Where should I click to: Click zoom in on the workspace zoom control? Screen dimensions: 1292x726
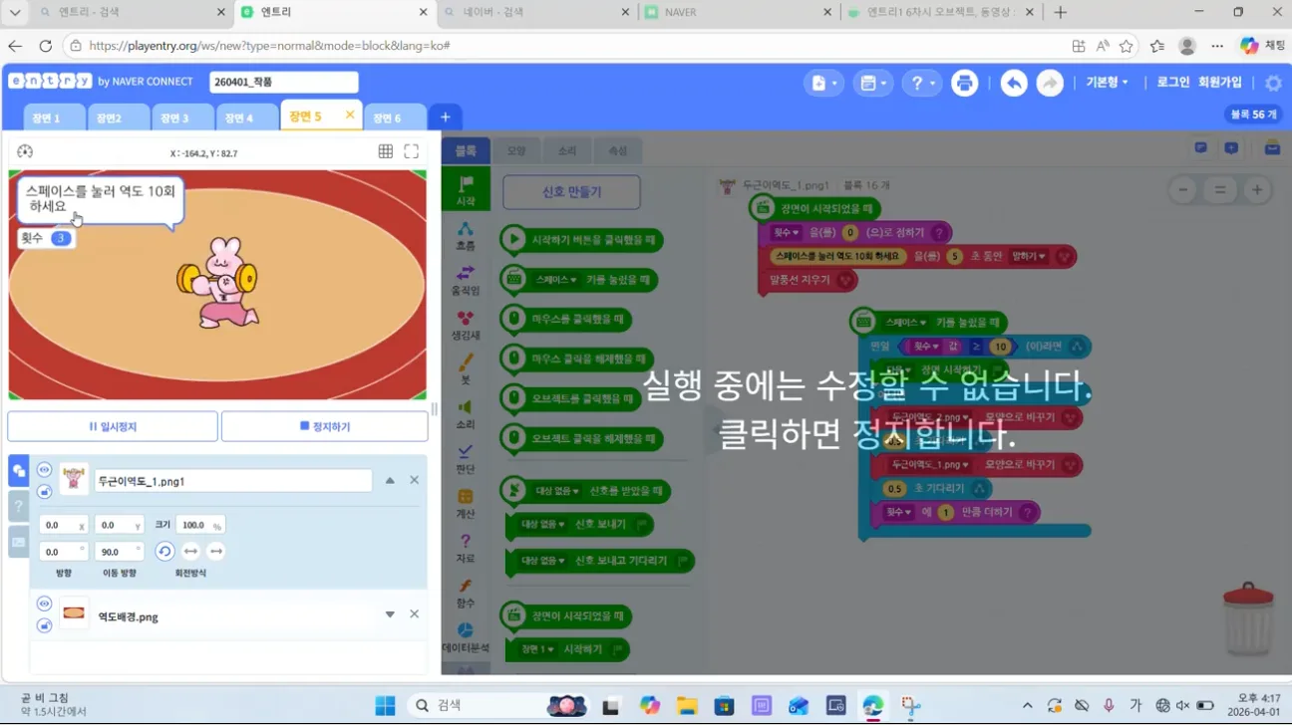pyautogui.click(x=1256, y=189)
